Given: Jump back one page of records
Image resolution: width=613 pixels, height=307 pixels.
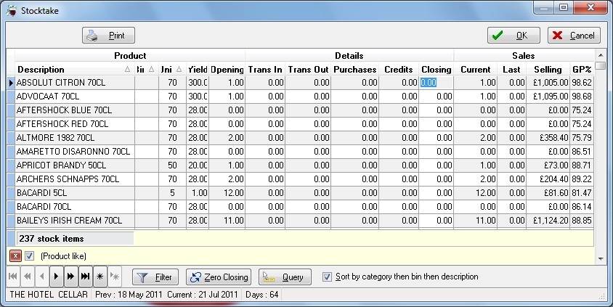Looking at the screenshot, I should click(x=28, y=277).
